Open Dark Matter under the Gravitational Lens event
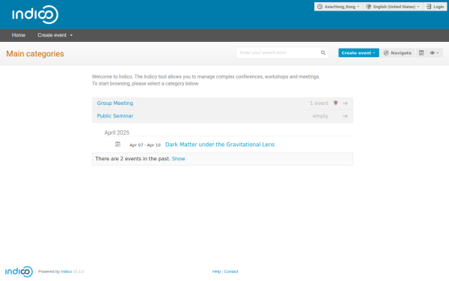The width and height of the screenshot is (449, 281). (220, 145)
